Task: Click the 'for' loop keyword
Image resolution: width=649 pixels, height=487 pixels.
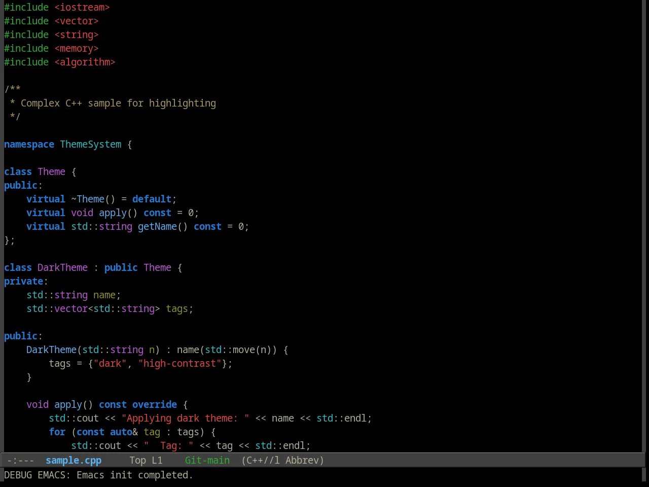Action: (x=57, y=432)
